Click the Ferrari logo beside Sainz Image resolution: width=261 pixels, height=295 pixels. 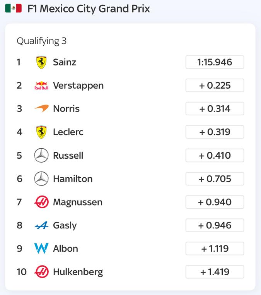(x=41, y=62)
